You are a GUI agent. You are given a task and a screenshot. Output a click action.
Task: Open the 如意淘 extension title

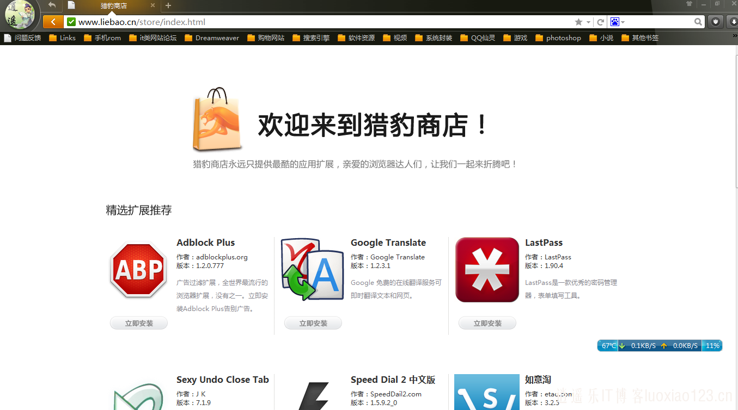click(538, 380)
